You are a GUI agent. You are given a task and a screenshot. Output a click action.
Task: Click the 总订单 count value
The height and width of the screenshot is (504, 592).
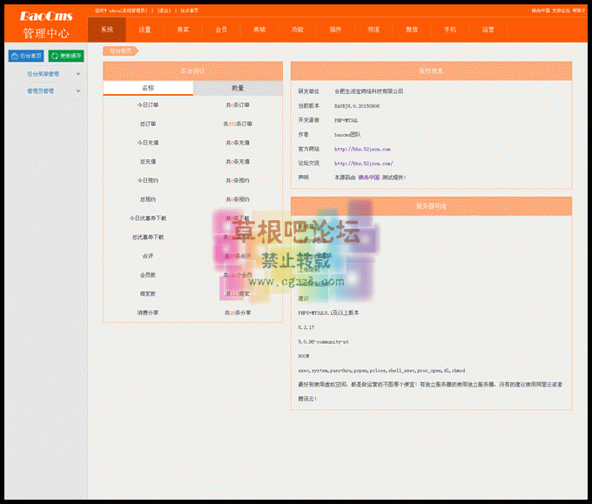pyautogui.click(x=238, y=124)
